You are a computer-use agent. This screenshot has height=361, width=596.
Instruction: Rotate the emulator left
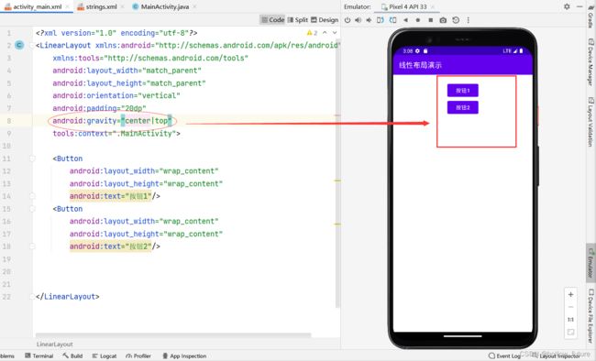pos(381,20)
